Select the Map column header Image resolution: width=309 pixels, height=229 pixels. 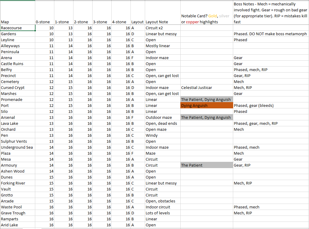[18, 13]
